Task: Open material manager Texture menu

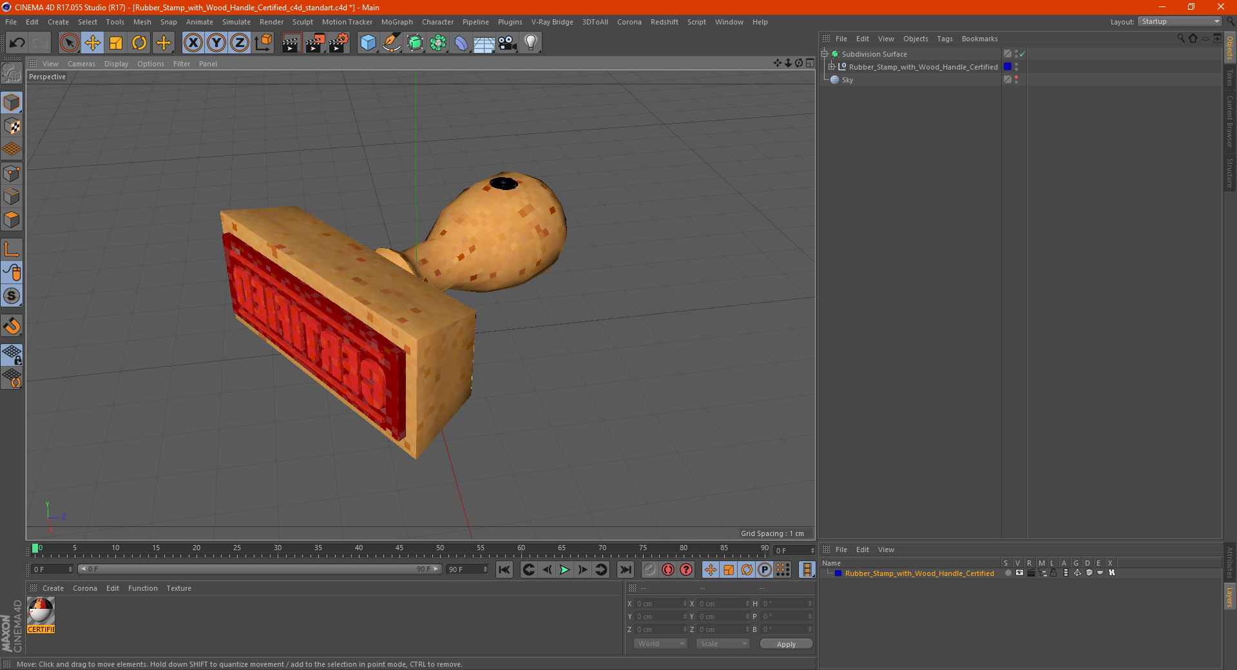Action: tap(178, 588)
